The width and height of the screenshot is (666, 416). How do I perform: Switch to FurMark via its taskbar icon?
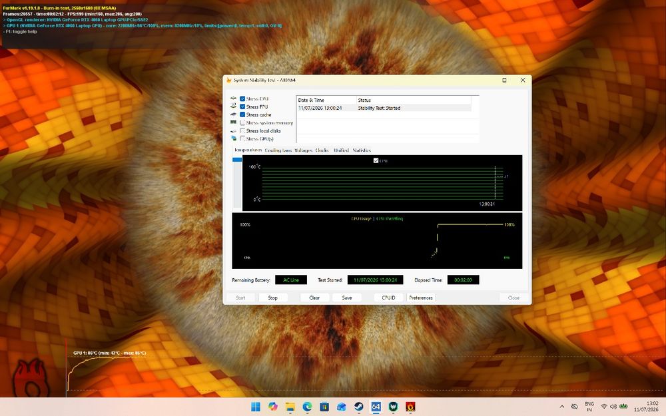click(410, 407)
